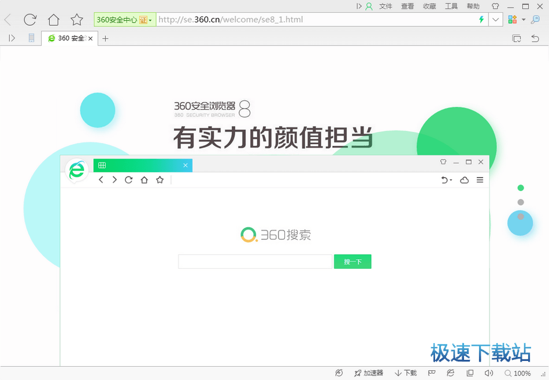Image resolution: width=549 pixels, height=380 pixels.
Task: Toggle sound mute speaker icon
Action: (x=489, y=373)
